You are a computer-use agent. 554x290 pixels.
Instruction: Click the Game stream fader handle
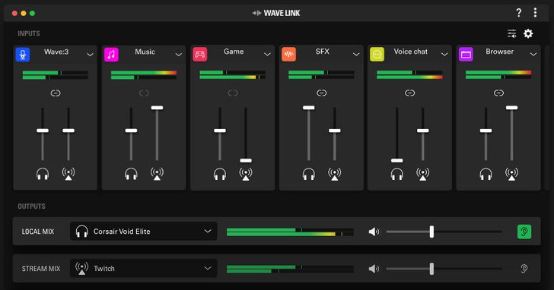click(246, 161)
